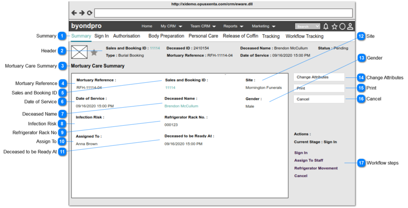
Task: Click Assign To Staff action link
Action: tap(308, 161)
